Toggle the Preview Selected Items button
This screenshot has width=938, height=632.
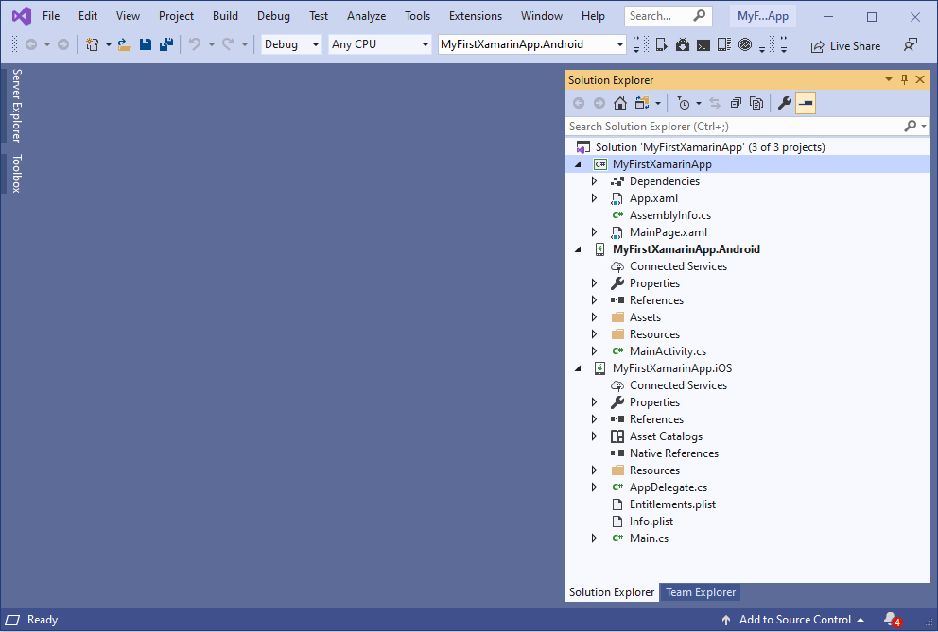tap(806, 103)
